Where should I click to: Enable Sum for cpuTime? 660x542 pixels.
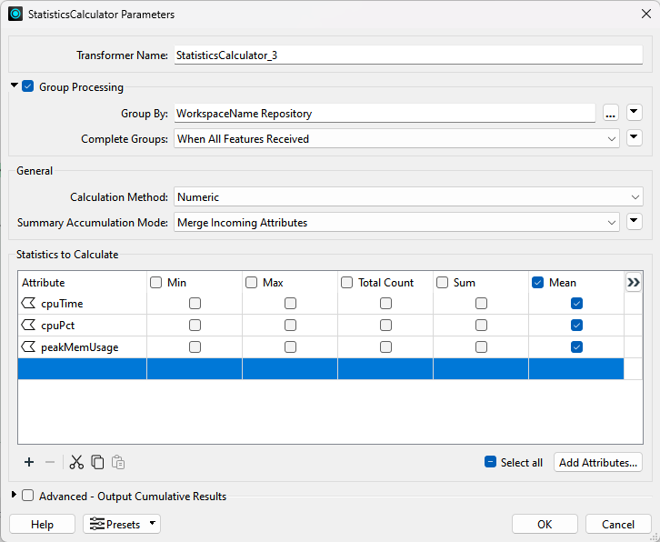(x=481, y=303)
